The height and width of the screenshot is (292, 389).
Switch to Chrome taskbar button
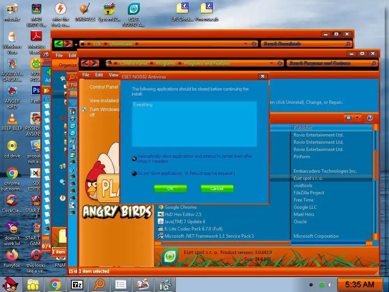tap(55, 284)
